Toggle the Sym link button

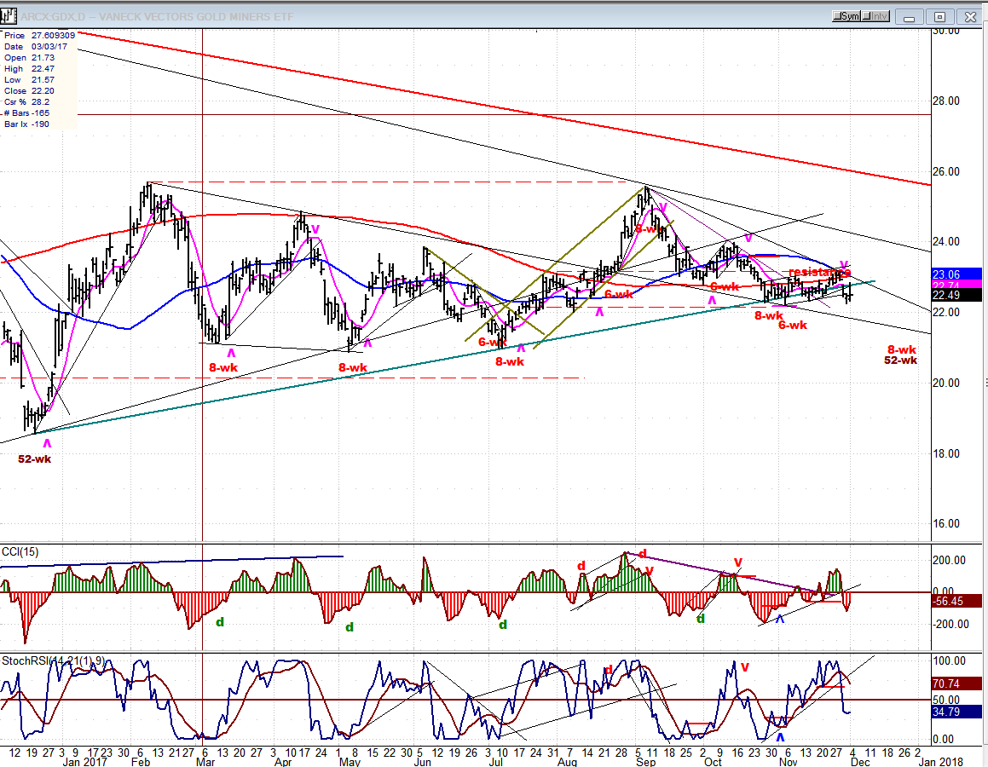849,16
